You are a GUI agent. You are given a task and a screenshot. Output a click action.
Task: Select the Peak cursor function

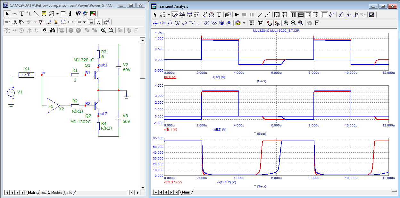[x=170, y=23]
